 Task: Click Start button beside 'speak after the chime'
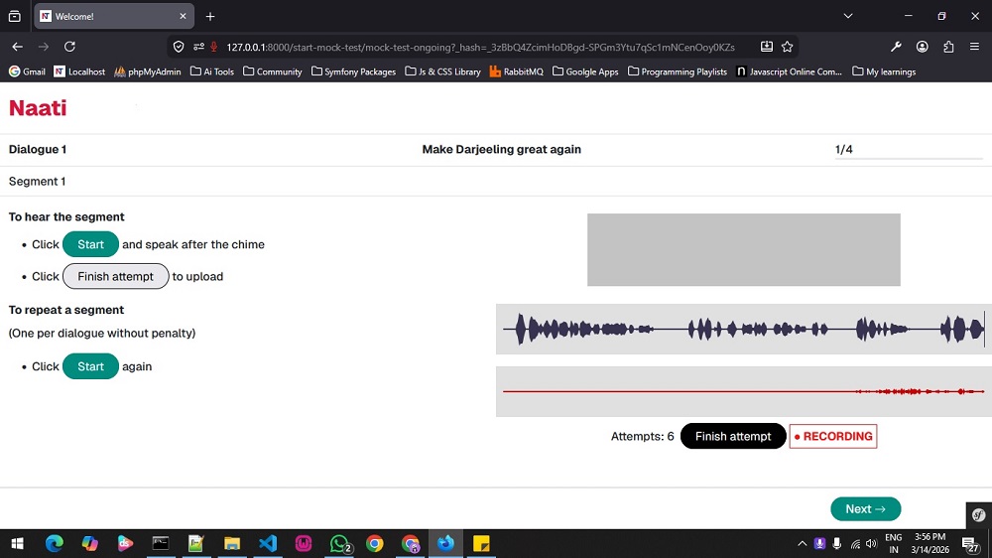[x=90, y=244]
